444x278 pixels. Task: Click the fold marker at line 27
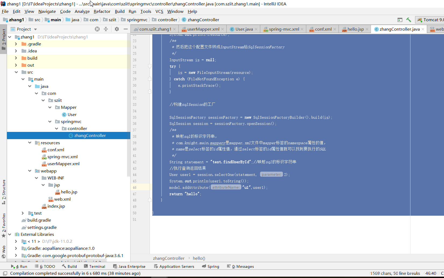(150, 66)
